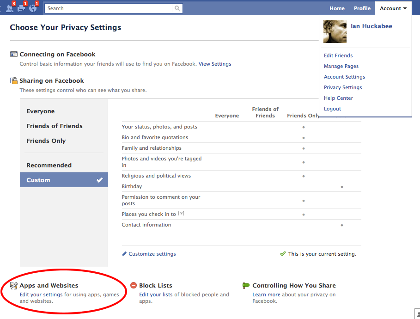Collapse the Account dropdown menu

click(393, 8)
